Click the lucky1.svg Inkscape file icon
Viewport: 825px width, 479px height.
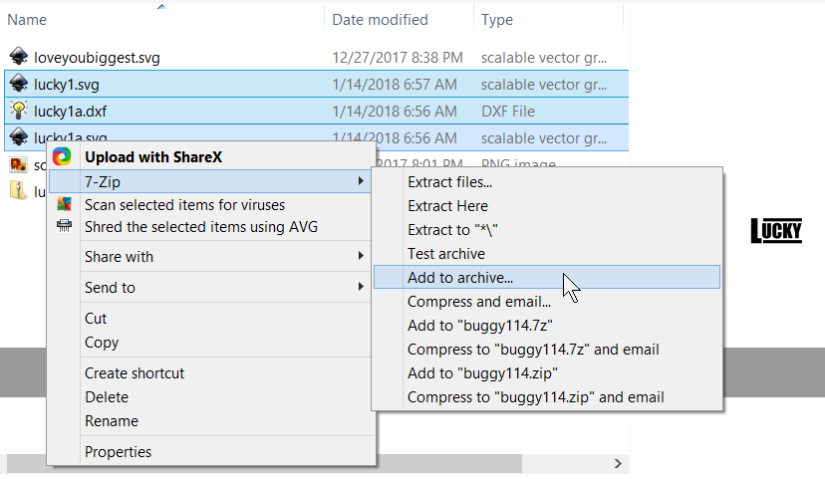click(x=18, y=85)
